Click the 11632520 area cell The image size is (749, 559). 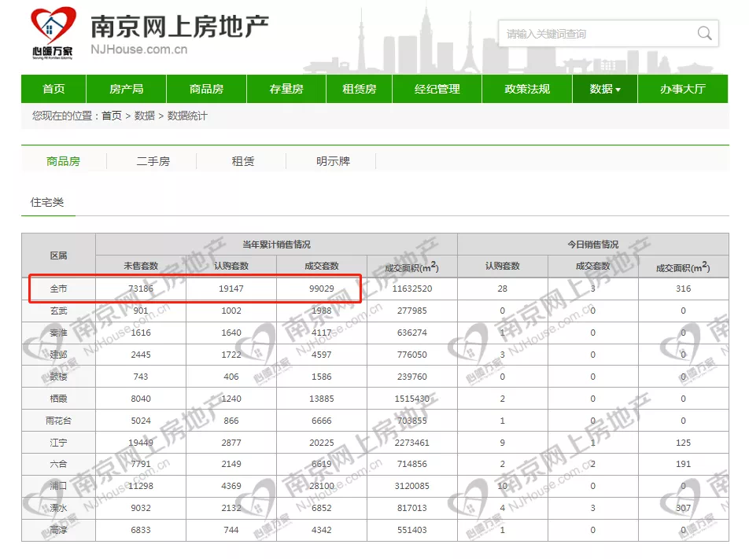[411, 289]
